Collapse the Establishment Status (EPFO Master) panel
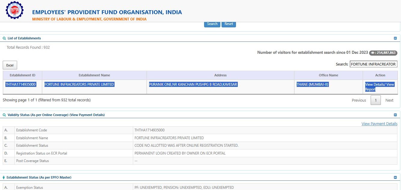The height and width of the screenshot is (190, 401). pyautogui.click(x=395, y=178)
